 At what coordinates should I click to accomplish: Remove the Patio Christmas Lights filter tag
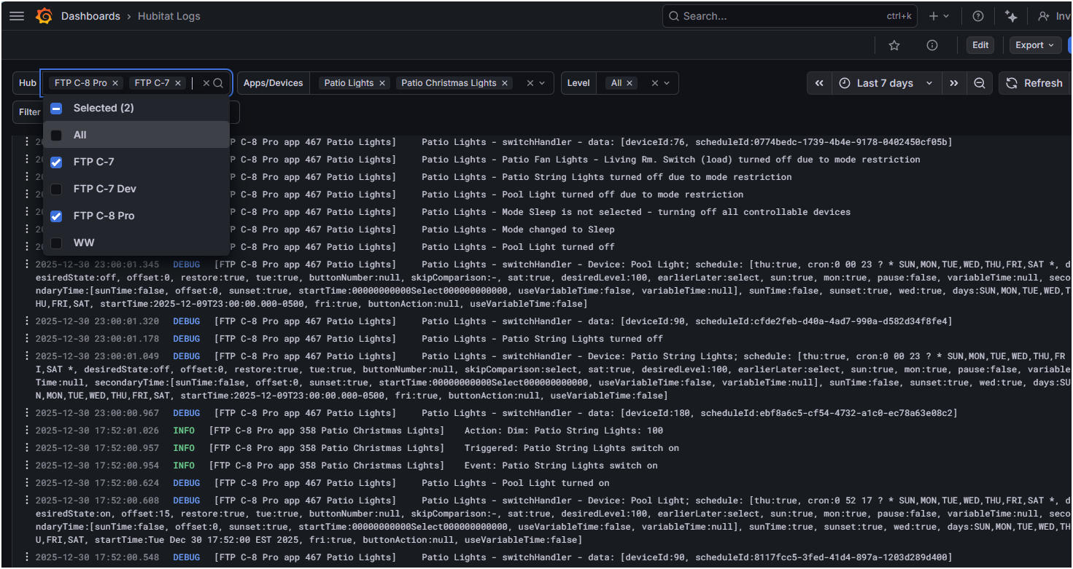click(x=505, y=83)
